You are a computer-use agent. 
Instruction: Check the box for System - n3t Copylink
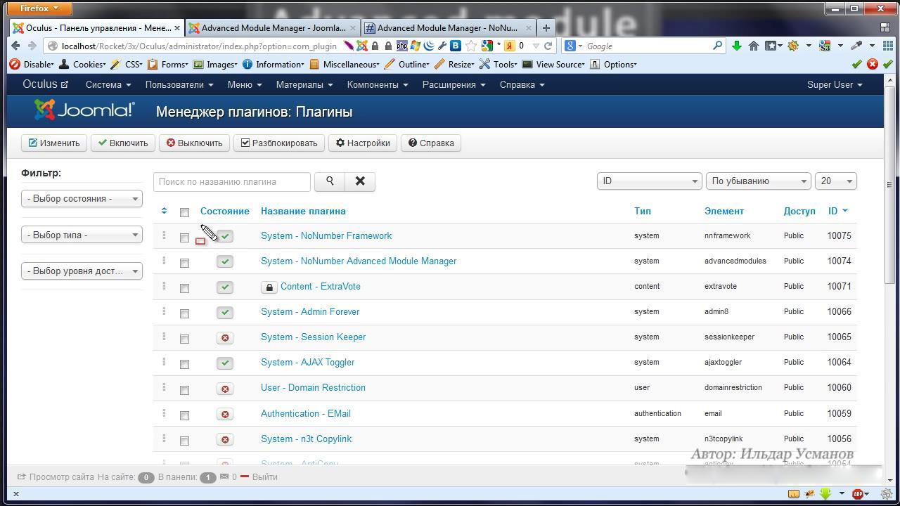click(x=184, y=441)
